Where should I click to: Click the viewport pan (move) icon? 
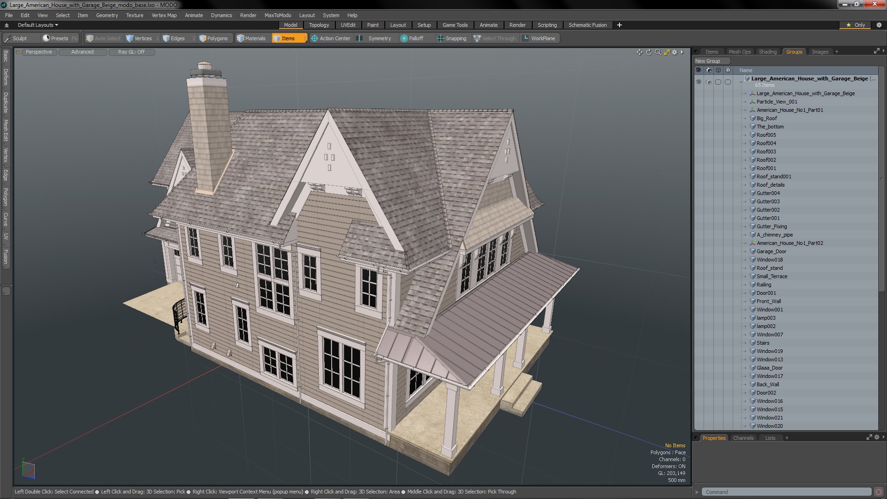click(639, 52)
